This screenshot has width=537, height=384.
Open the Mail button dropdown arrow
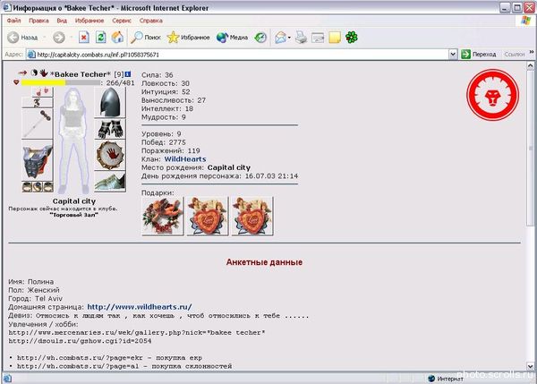pyautogui.click(x=289, y=38)
